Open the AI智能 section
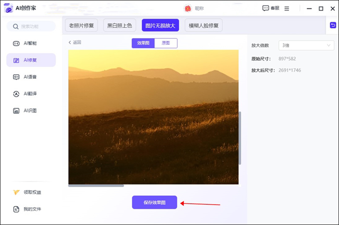Viewport: 339px width, 225px height. point(31,44)
